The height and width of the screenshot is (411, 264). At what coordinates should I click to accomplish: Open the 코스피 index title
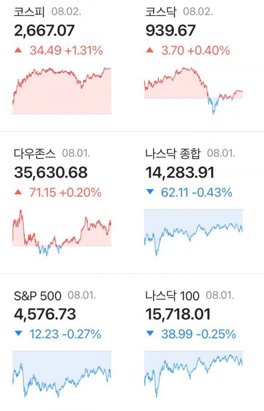point(29,12)
